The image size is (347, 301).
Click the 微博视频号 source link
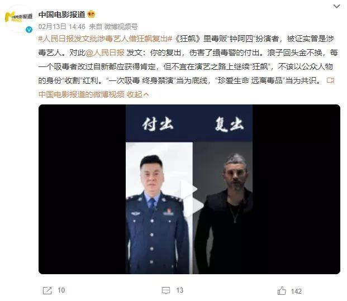121,27
